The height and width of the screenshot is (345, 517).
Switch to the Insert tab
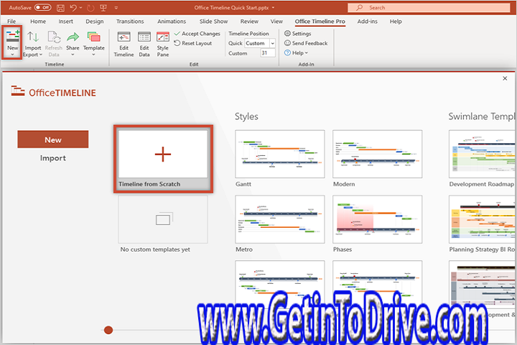65,22
